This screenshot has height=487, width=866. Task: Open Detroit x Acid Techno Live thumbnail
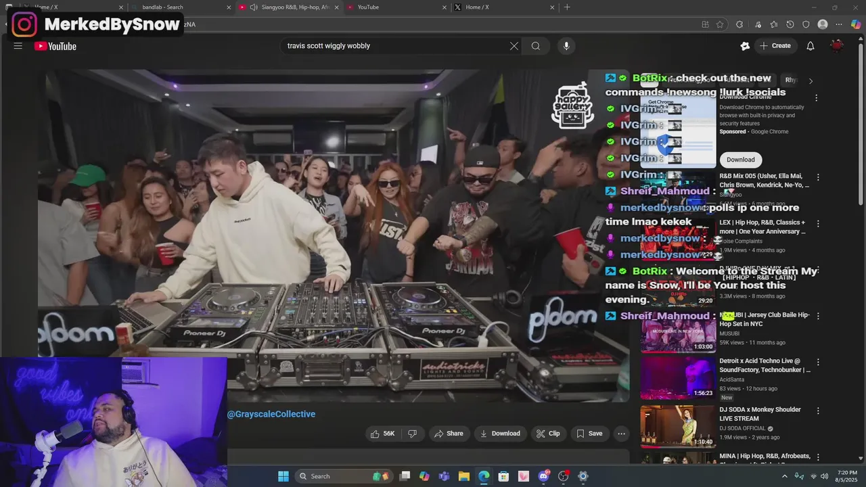click(x=678, y=378)
